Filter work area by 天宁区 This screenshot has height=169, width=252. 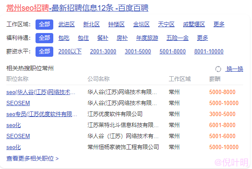click(166, 25)
